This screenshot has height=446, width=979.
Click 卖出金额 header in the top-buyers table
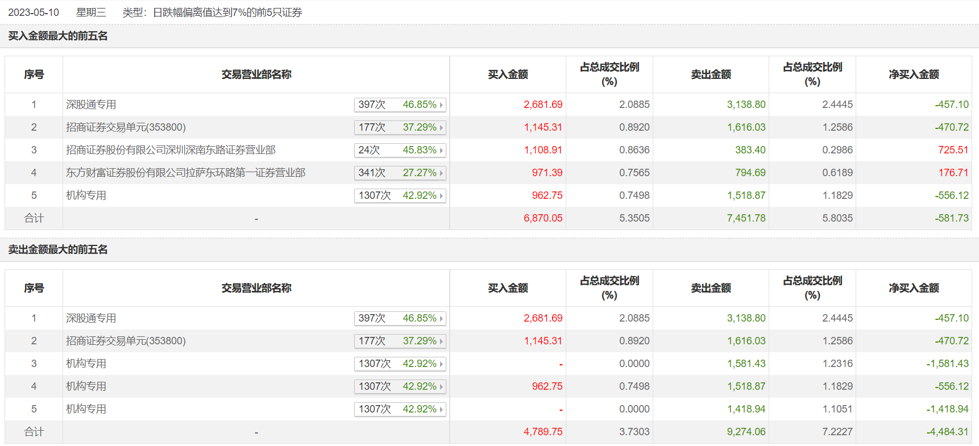tap(711, 74)
